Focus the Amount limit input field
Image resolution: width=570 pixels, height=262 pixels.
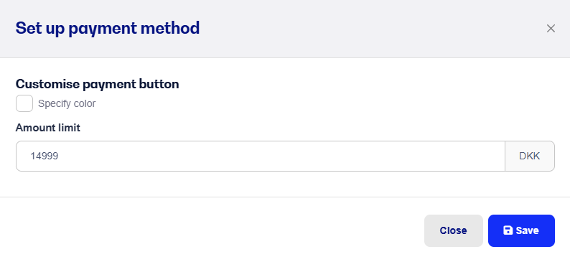[x=261, y=156]
